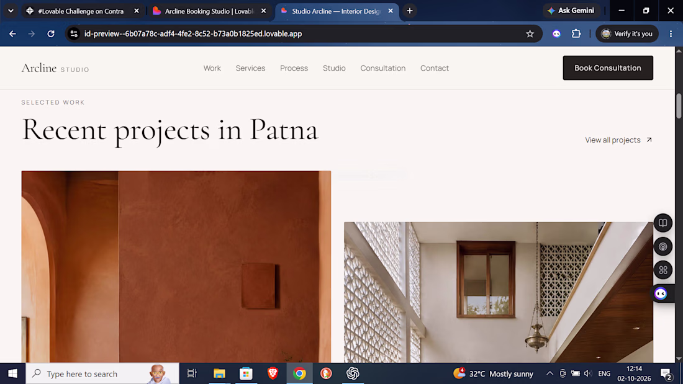Viewport: 683px width, 384px height.
Task: Expand the tab search dropdown arrow
Action: 11,11
